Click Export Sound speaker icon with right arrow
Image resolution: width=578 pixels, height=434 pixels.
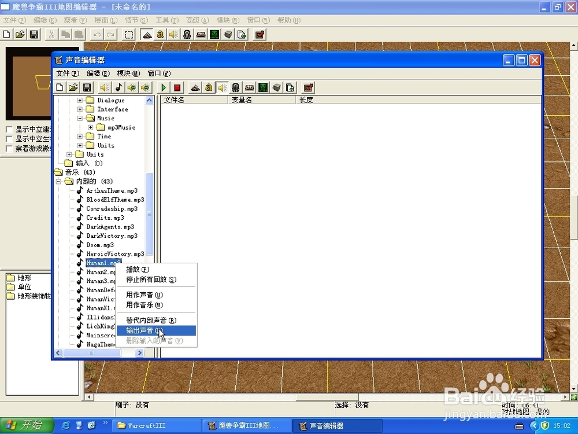coord(145,87)
